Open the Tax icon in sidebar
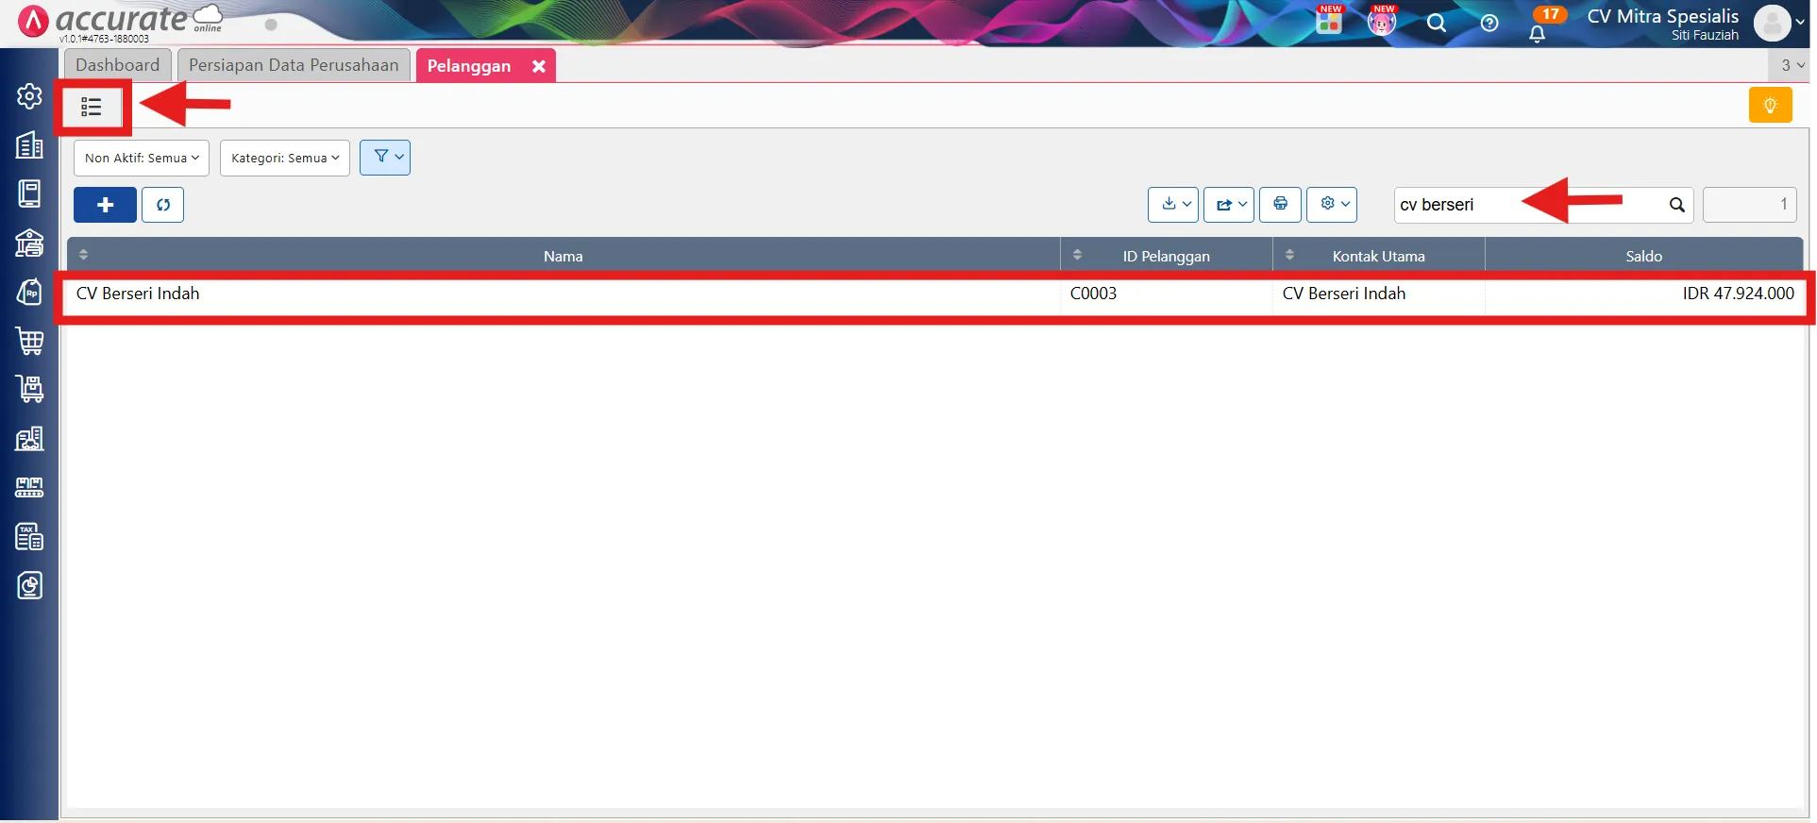The width and height of the screenshot is (1817, 823). tap(29, 536)
